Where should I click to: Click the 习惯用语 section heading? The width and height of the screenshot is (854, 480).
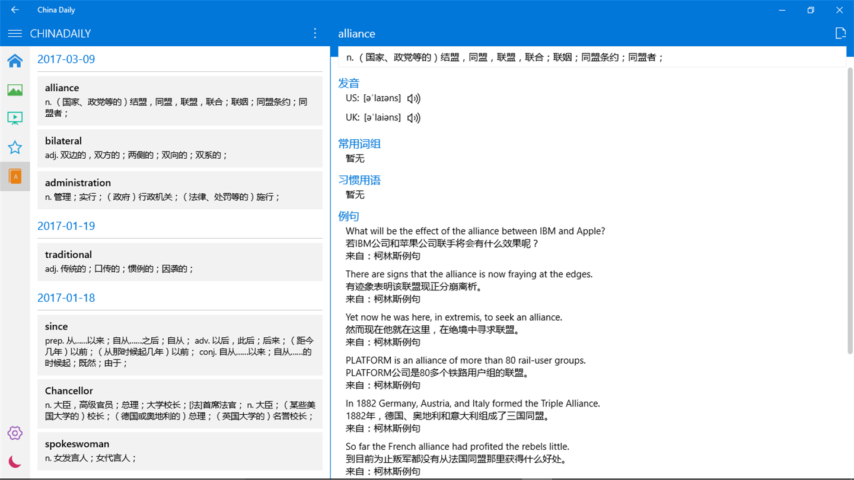click(x=359, y=180)
